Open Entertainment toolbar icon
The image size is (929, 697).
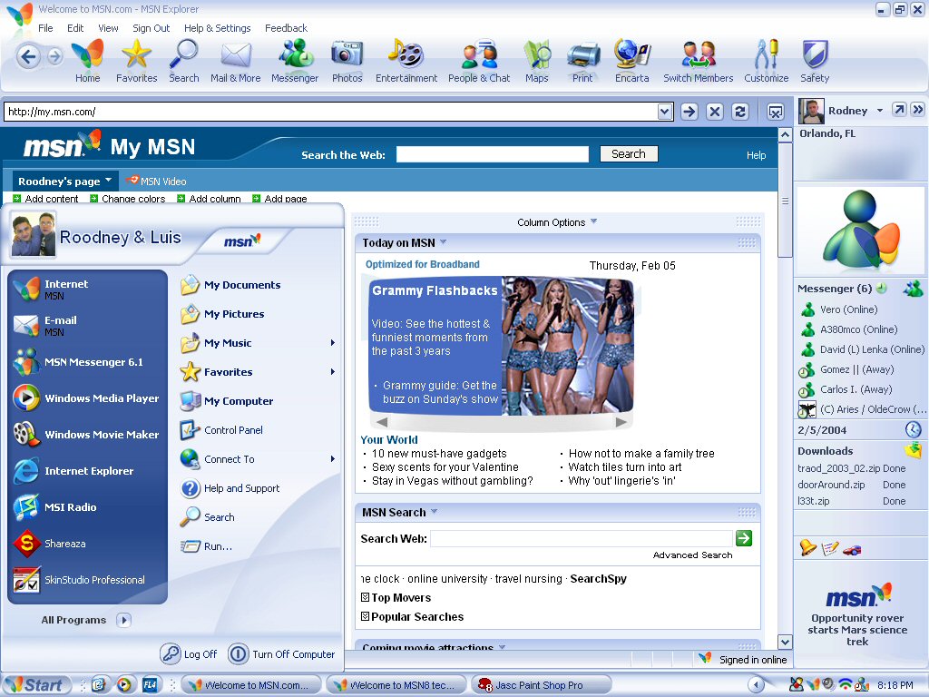tap(406, 61)
